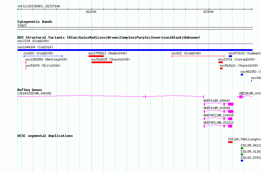Open the RefSeq Genes track title
This screenshot has width=261, height=172.
30,90
